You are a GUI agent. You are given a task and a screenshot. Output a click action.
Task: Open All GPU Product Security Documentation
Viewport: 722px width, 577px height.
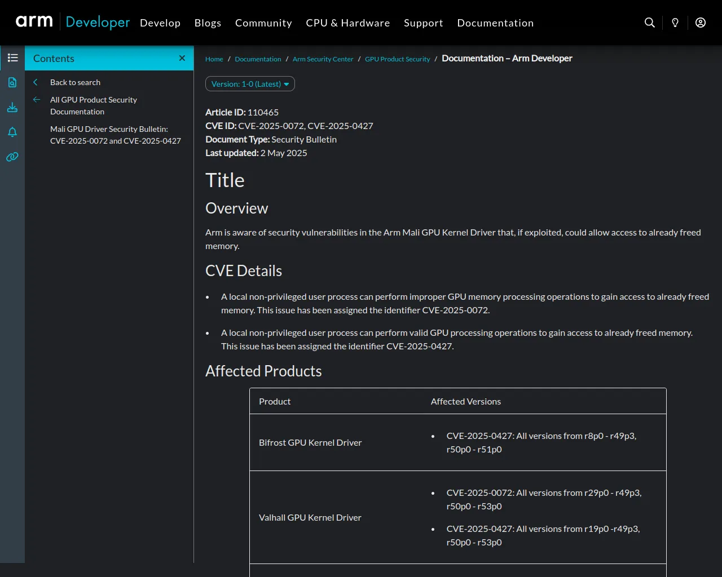[94, 105]
